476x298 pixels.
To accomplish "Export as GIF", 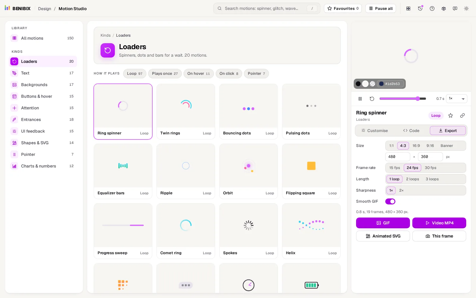I will [383, 223].
